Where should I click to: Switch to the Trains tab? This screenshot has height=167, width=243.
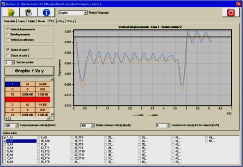(22, 21)
